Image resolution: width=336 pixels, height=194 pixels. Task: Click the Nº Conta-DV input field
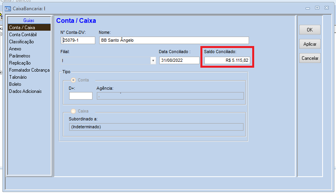click(x=78, y=40)
